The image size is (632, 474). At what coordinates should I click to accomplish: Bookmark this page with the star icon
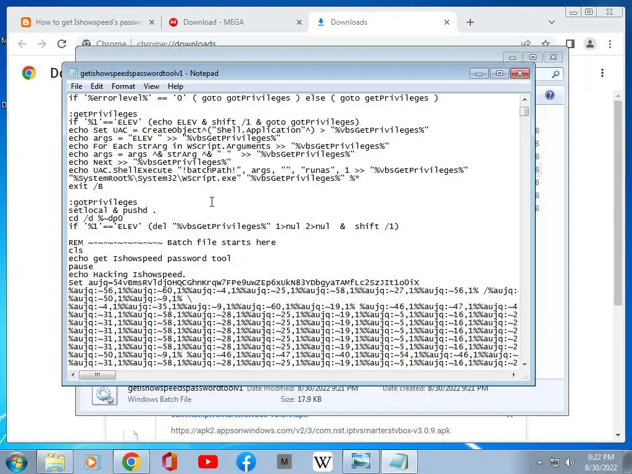click(546, 43)
